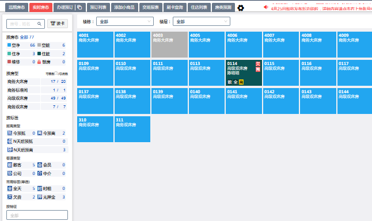
Task: Filter by 住净 green status
Action: 21,54
